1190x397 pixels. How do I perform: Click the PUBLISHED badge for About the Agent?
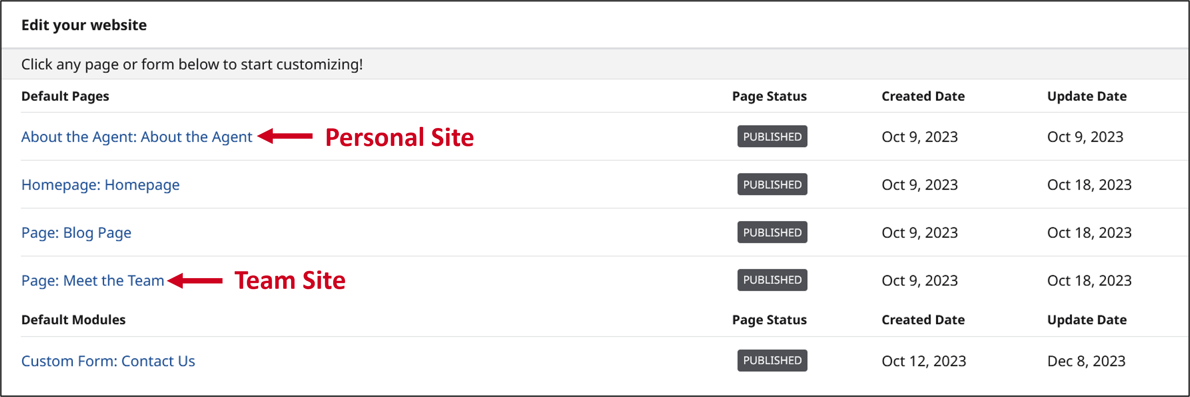(x=771, y=136)
